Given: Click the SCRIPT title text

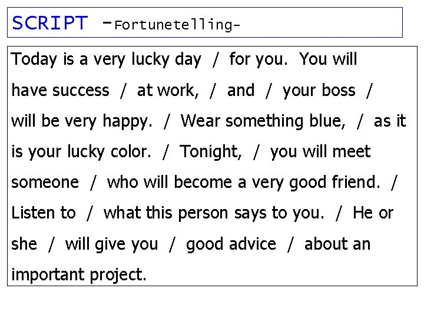Looking at the screenshot, I should click(49, 24).
